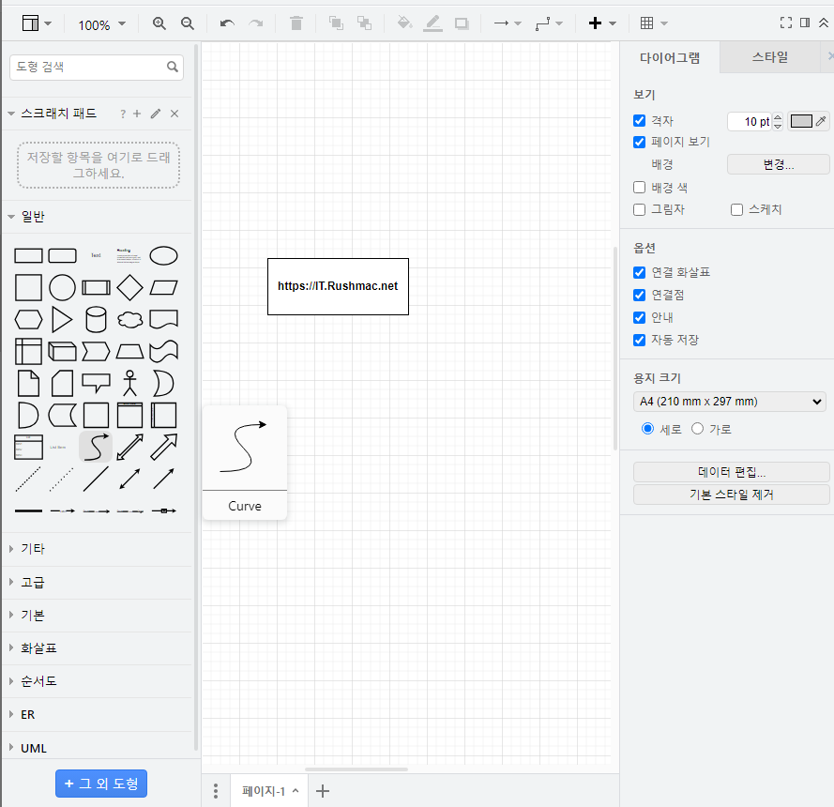The image size is (834, 807).
Task: Toggle the 페이지 보기 checkbox
Action: (639, 142)
